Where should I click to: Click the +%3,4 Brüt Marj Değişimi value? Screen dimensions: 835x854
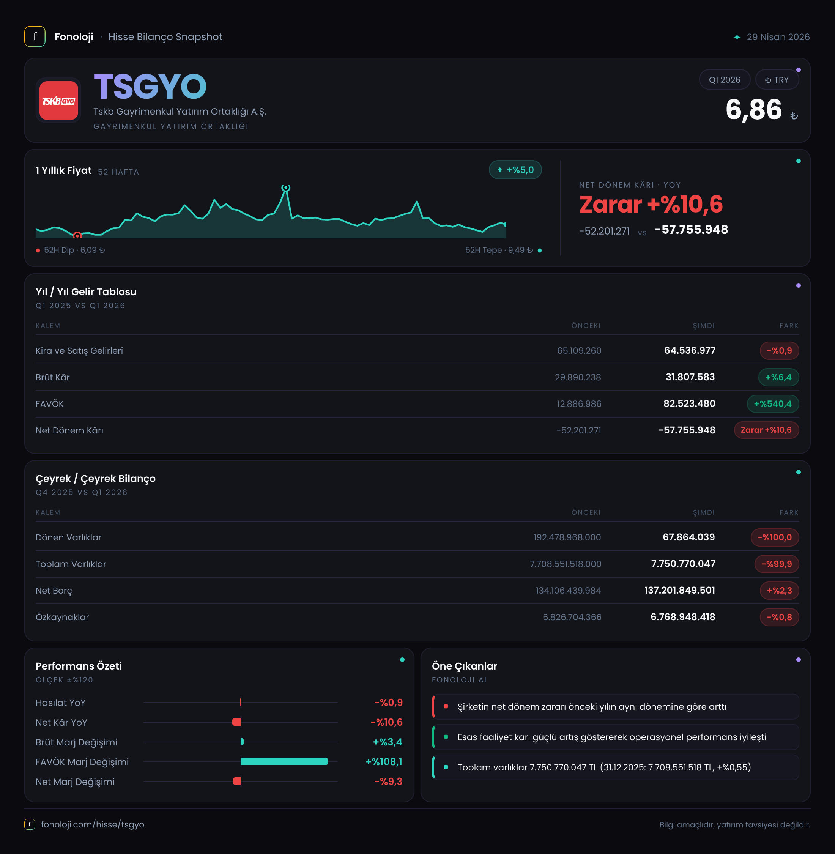388,742
